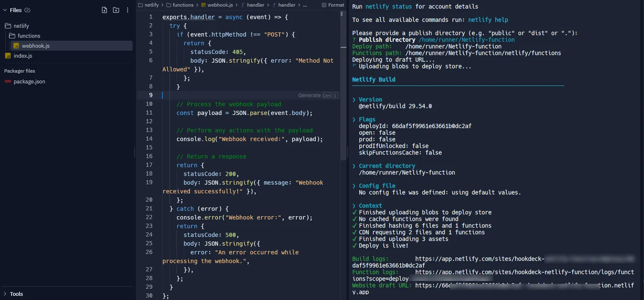644x300 pixels.
Task: Click the Generate Ctrl+I hint on line 9
Action: coord(318,95)
